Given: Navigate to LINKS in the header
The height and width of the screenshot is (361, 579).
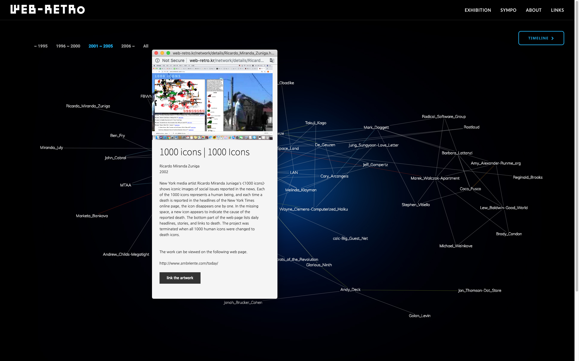Looking at the screenshot, I should pos(557,10).
